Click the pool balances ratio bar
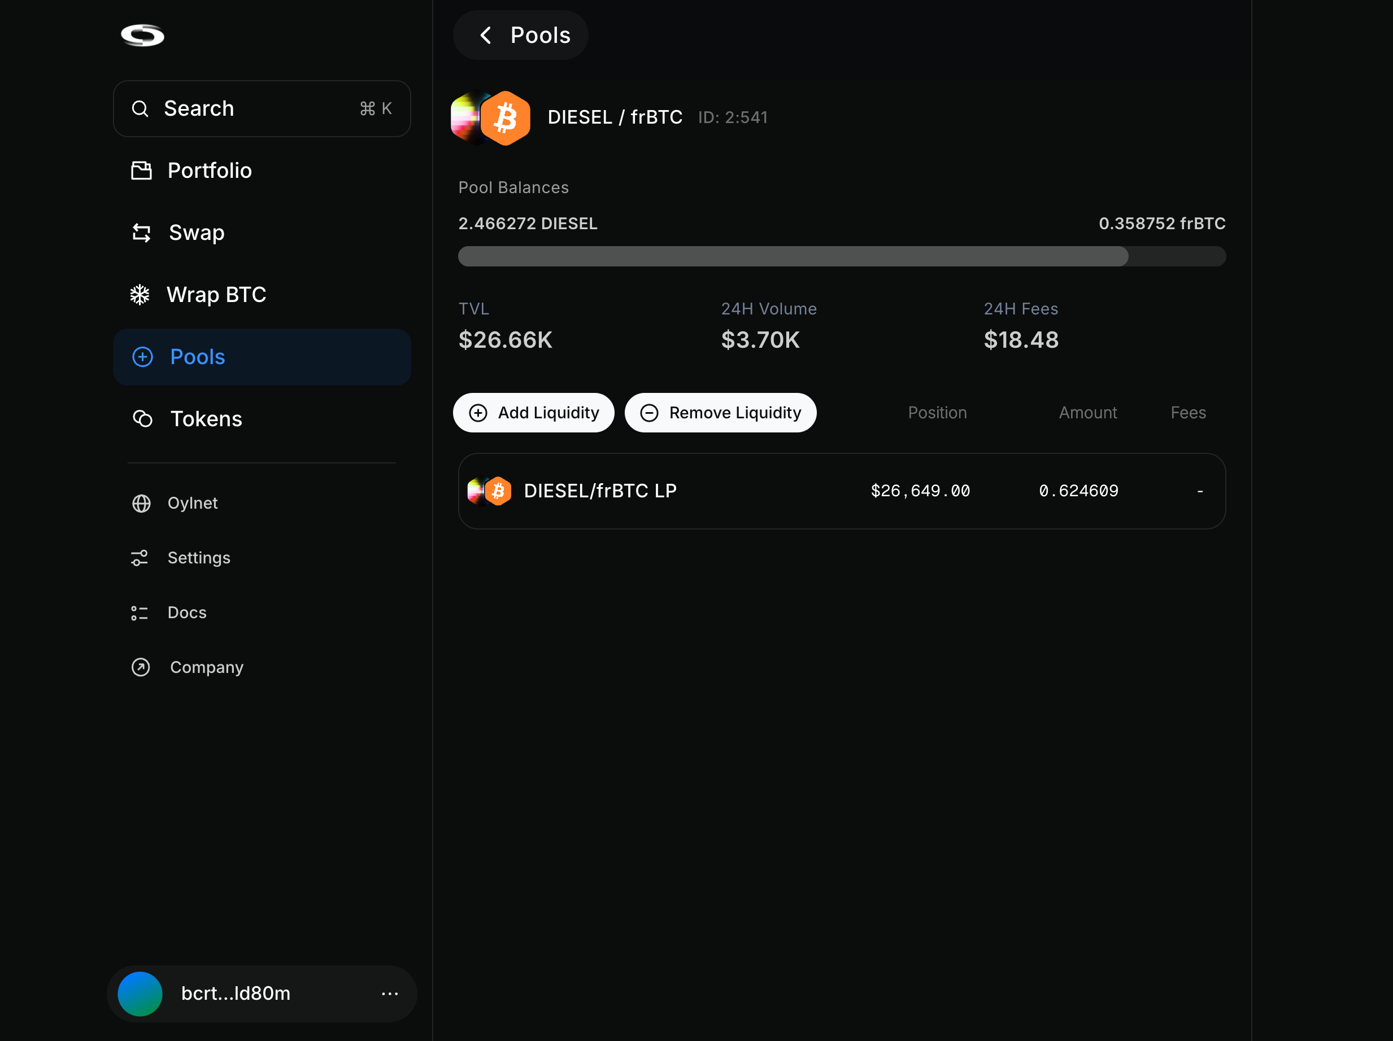 click(x=841, y=256)
